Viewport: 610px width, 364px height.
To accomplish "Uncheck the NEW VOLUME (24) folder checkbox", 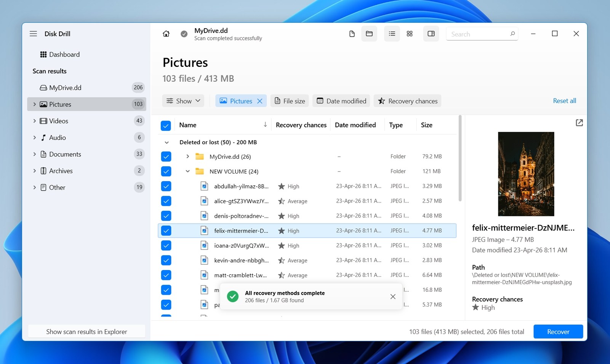I will point(166,171).
